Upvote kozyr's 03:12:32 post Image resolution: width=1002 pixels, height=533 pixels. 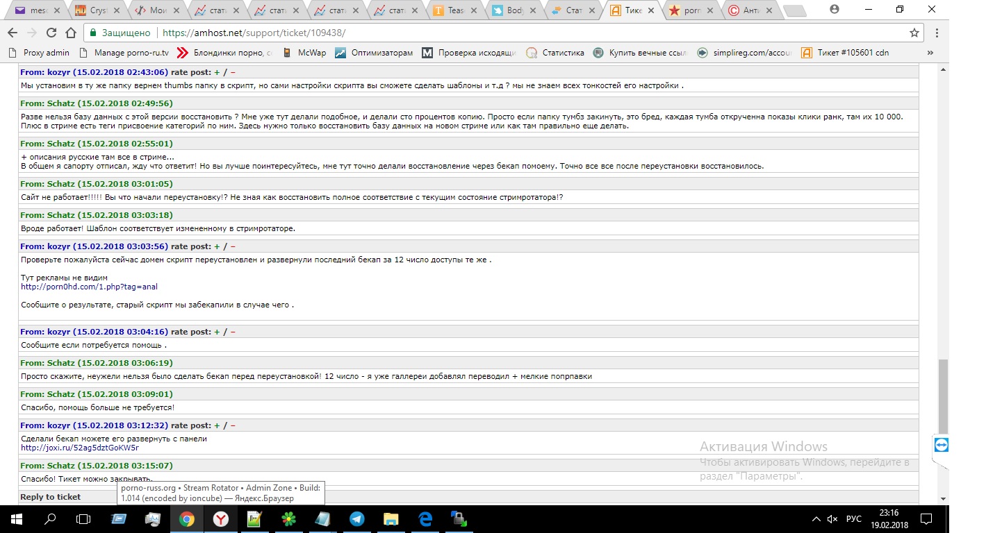[x=217, y=425]
